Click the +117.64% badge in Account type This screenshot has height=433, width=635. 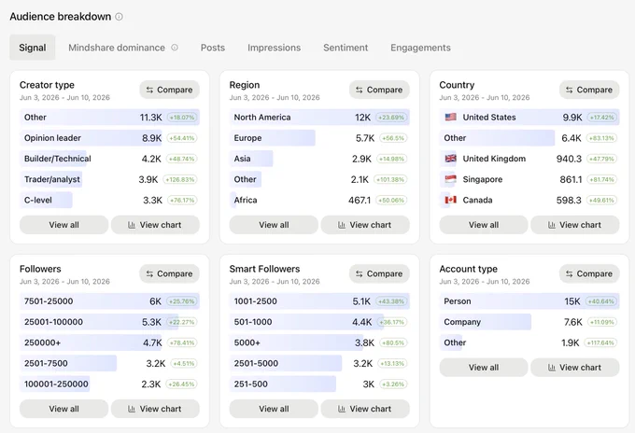(x=600, y=342)
